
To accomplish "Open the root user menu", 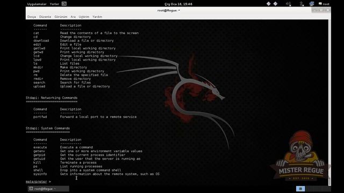I will pyautogui.click(x=326, y=4).
